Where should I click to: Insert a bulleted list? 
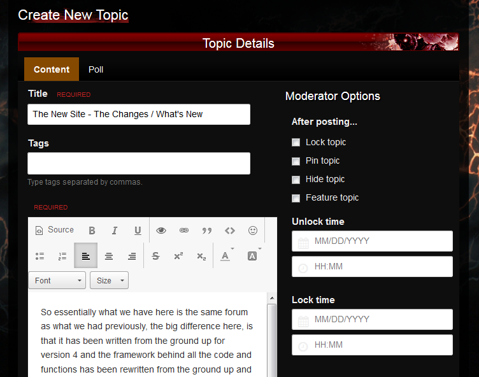pos(39,256)
